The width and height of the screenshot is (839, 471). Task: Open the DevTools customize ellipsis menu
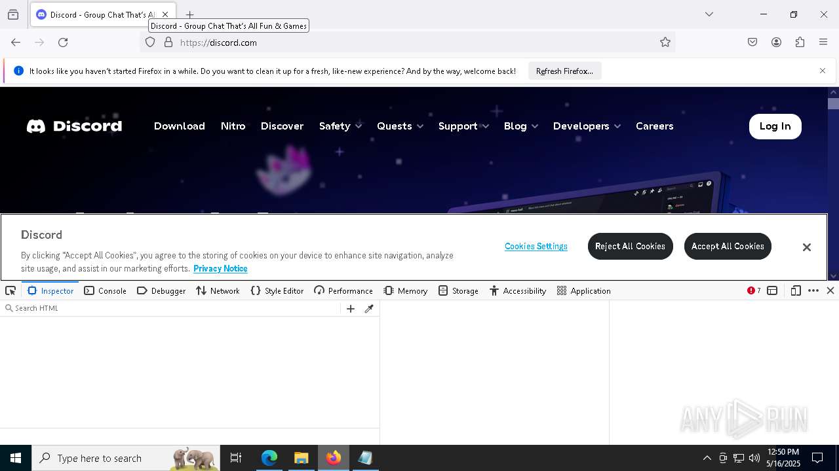[x=813, y=291]
